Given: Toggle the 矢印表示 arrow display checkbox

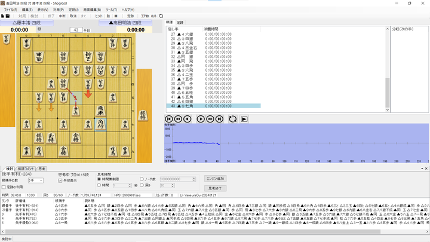Looking at the screenshot, I should click(60, 180).
